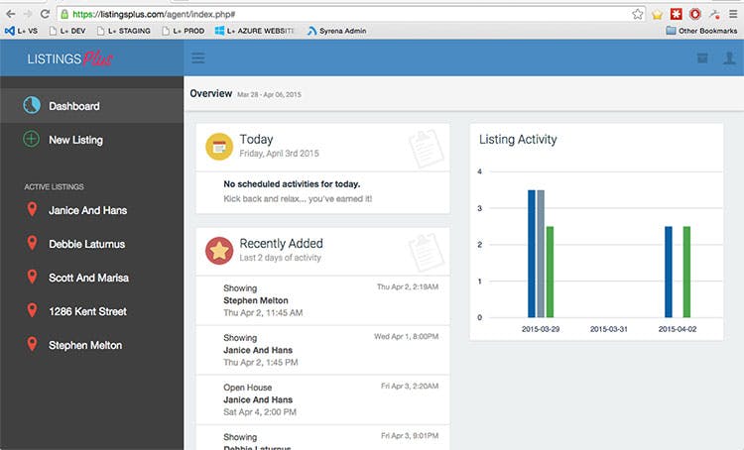The height and width of the screenshot is (450, 744).
Task: Open Janice And Hans showing entry
Action: [x=322, y=350]
